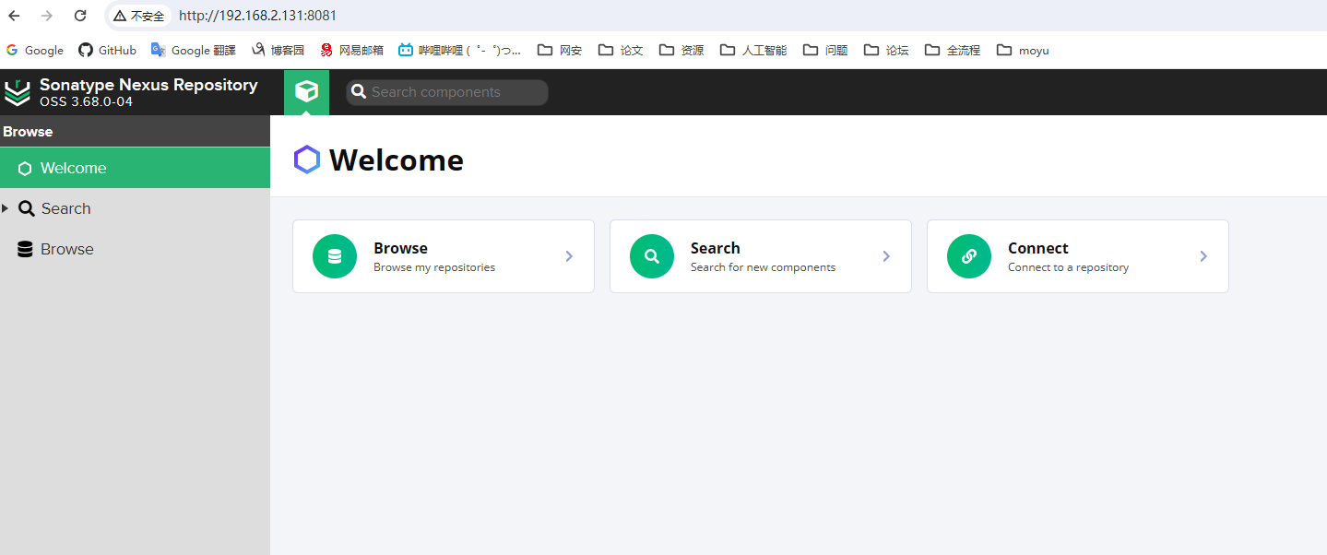Open the moyu bookmark folder
This screenshot has height=555, width=1327.
tap(1023, 51)
